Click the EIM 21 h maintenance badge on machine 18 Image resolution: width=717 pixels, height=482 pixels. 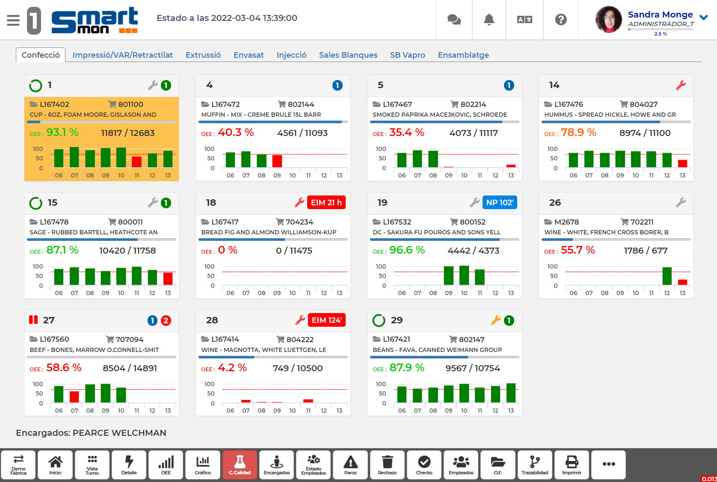[x=326, y=202]
